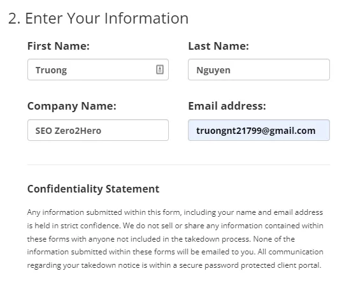
Task: Click the "First Name:" label
Action: 59,46
